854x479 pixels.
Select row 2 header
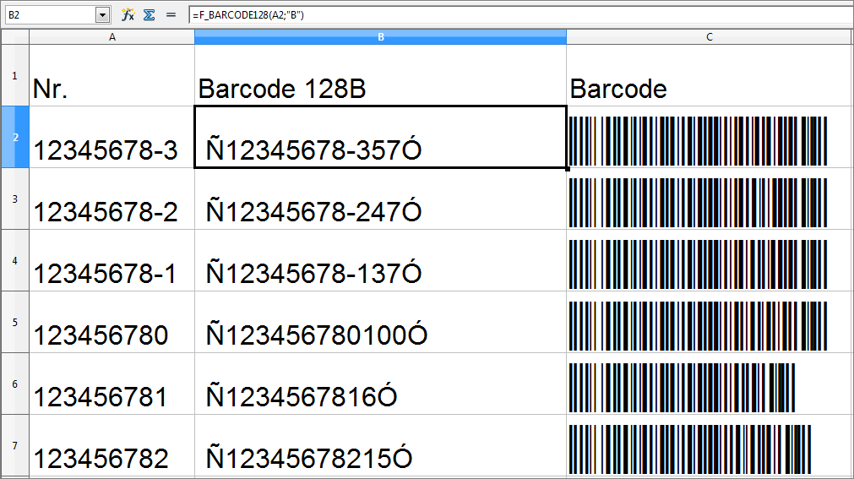pyautogui.click(x=14, y=137)
